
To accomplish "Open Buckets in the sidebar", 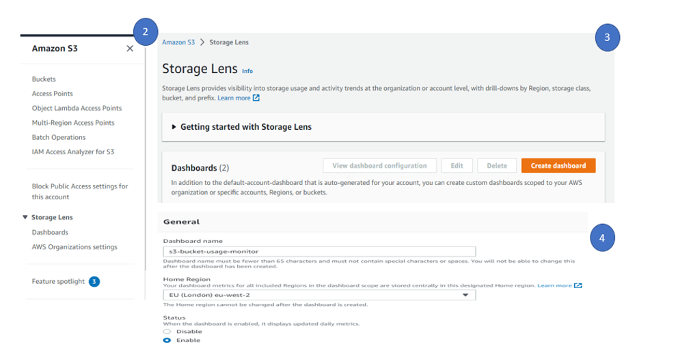I will (44, 79).
